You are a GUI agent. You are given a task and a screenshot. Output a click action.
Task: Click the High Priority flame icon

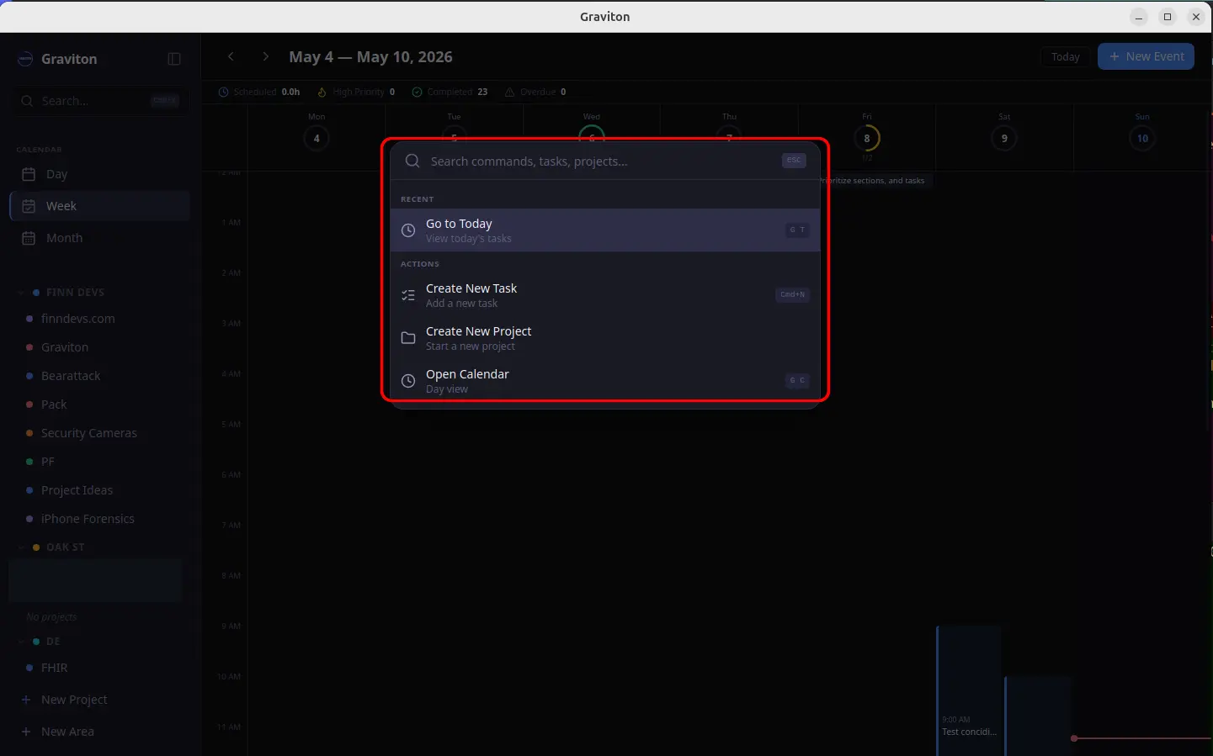coord(322,92)
